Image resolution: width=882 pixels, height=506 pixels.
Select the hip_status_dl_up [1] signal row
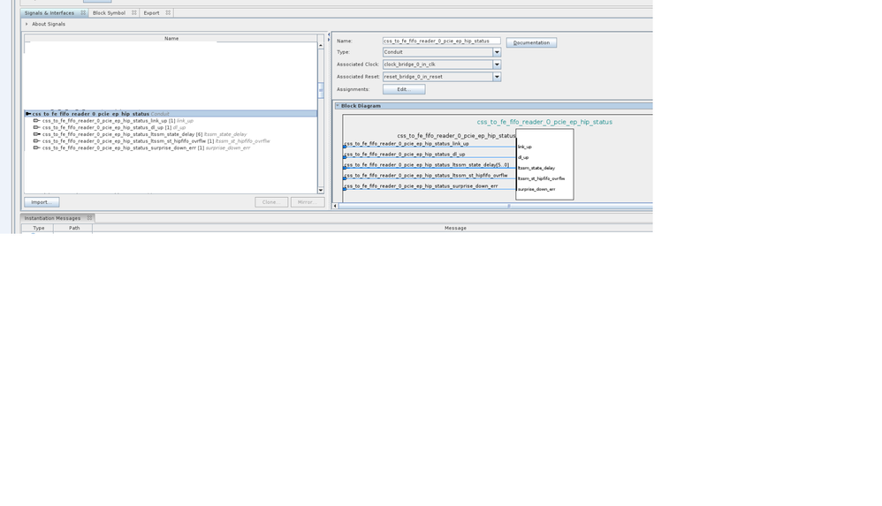click(171, 127)
